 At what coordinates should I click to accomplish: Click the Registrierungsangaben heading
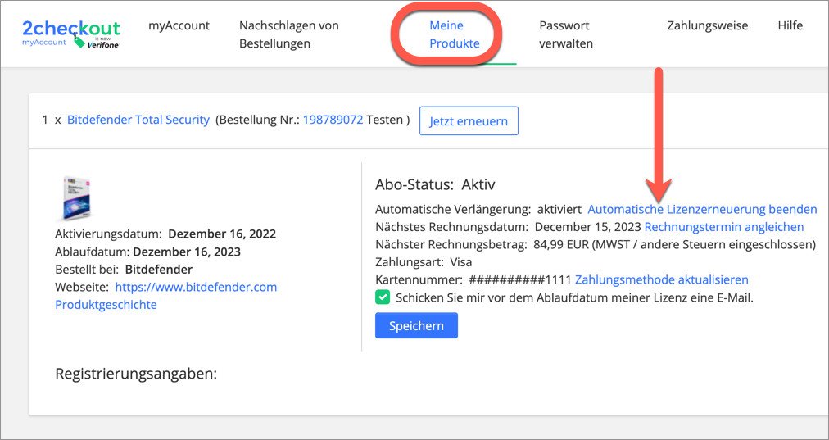pos(137,374)
